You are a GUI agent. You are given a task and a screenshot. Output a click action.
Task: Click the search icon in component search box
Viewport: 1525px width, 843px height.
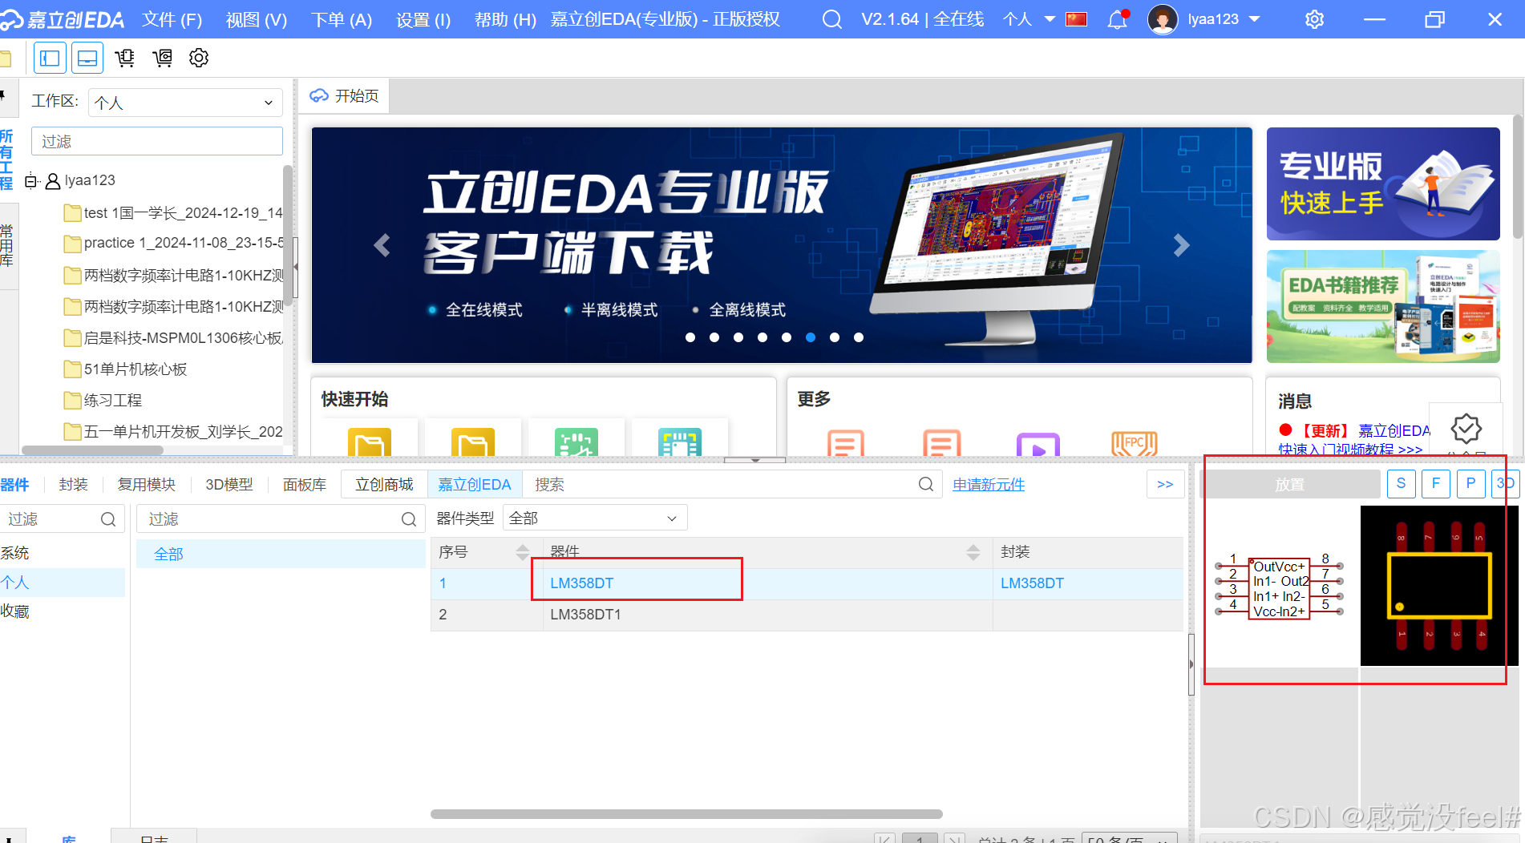pos(926,485)
